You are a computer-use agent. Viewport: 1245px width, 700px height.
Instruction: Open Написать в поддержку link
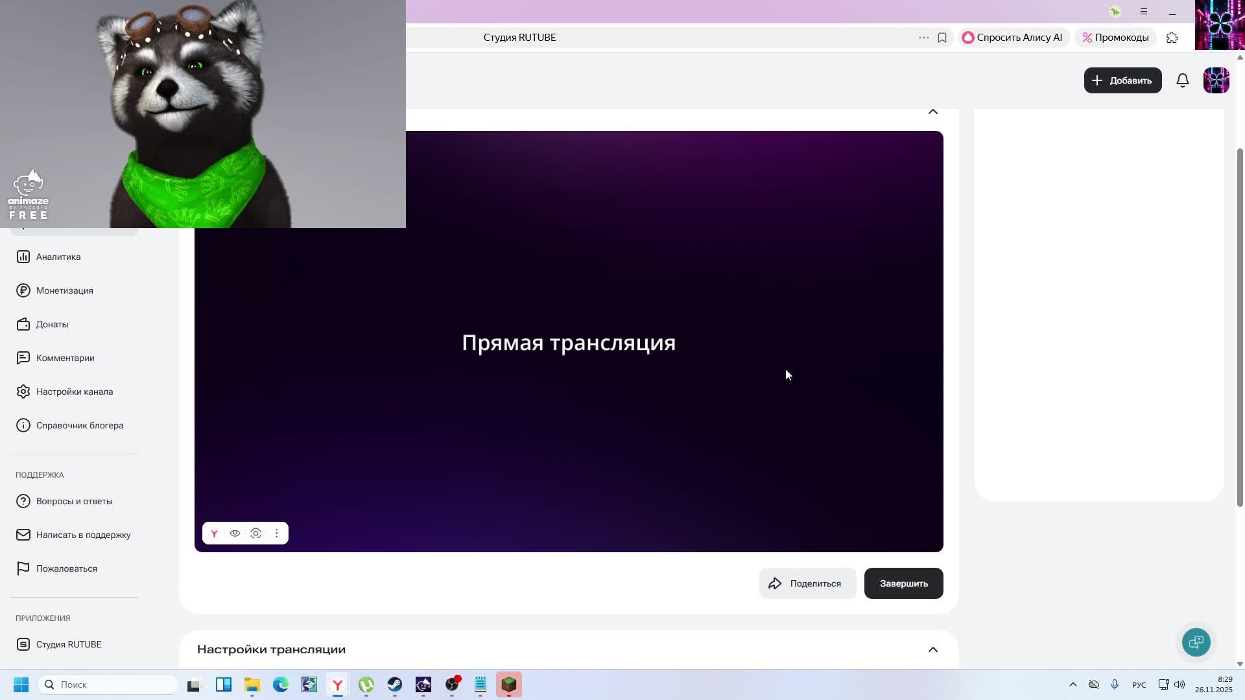pos(83,535)
